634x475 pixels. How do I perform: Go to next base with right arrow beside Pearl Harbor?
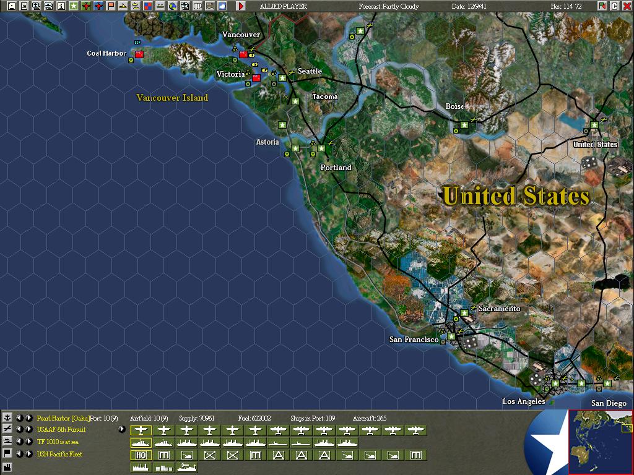click(29, 417)
